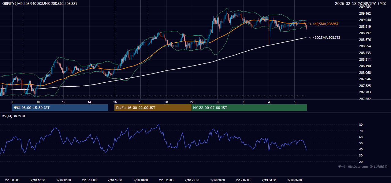Screen dimensions: 391x183
Task: Click hour label 16 under price chart
Action: pyautogui.click(x=115, y=102)
